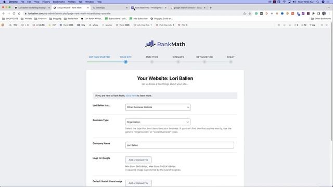Follow the 'click here' learn more link

pos(131,96)
